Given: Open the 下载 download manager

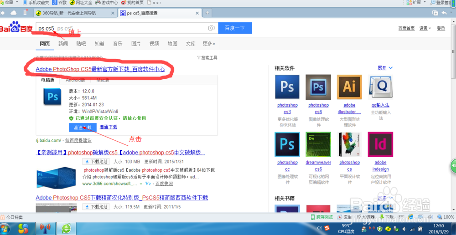Looking at the screenshot, I should pyautogui.click(x=387, y=217).
